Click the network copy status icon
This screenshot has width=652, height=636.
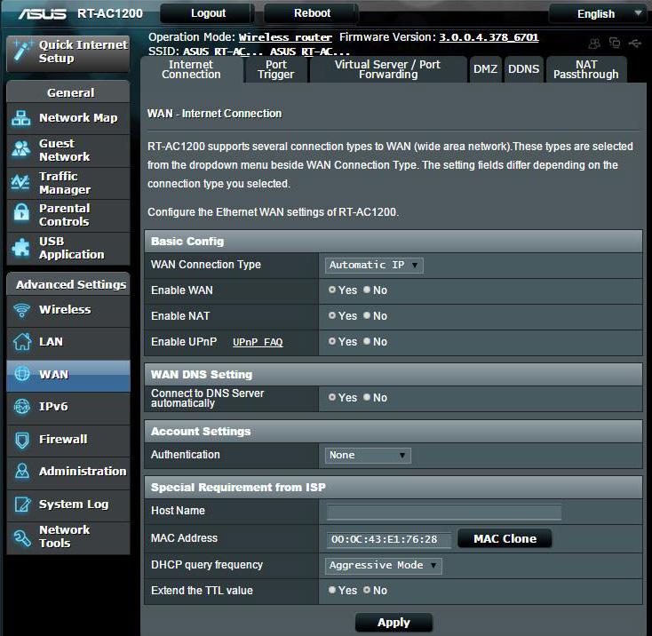pos(615,43)
